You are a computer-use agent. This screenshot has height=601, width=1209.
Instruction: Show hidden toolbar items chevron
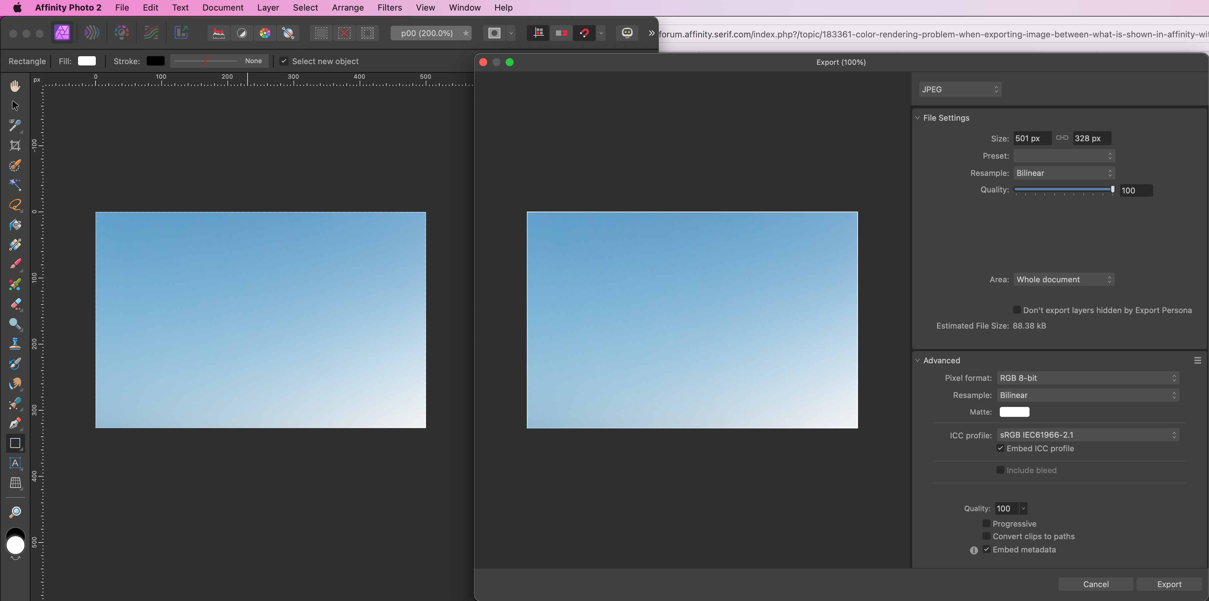pyautogui.click(x=651, y=33)
